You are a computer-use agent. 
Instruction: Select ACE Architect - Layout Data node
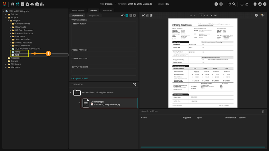(28, 49)
